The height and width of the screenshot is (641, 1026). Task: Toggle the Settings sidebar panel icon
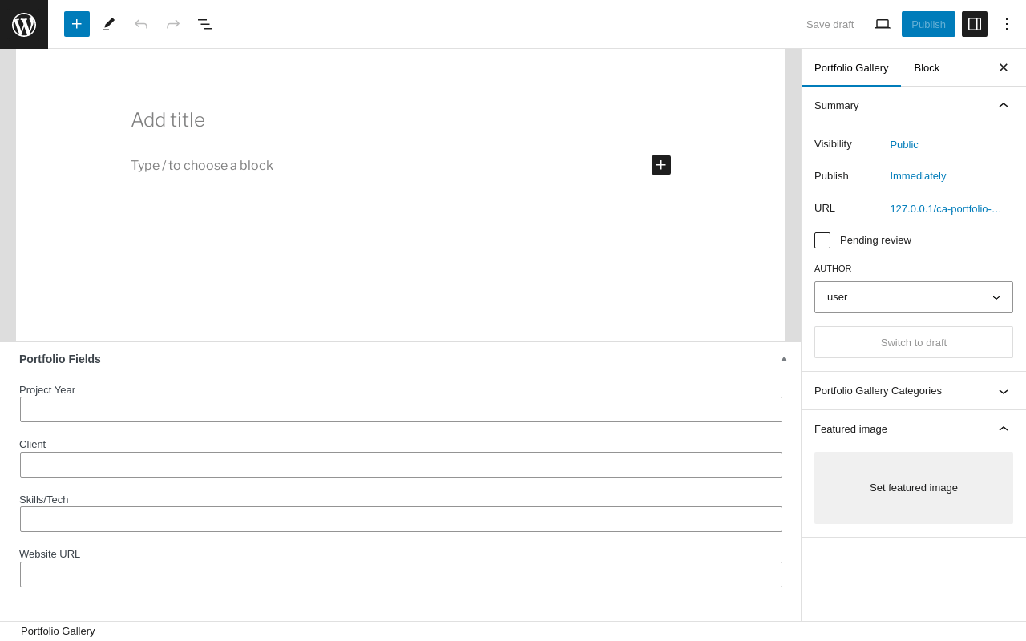click(x=975, y=24)
